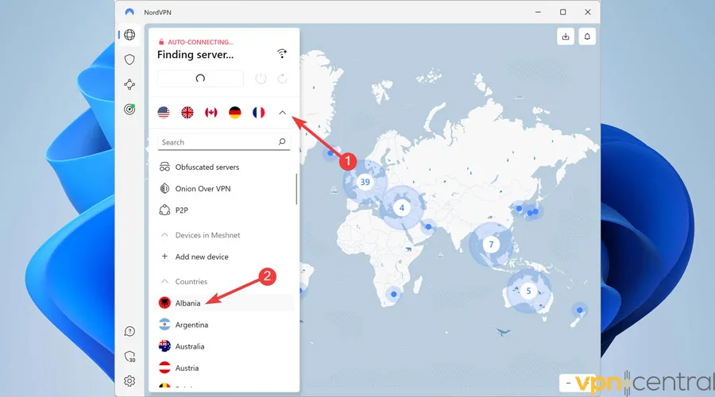Click the South Africa server dot
Image resolution: width=715 pixels, height=397 pixels.
[x=393, y=295]
